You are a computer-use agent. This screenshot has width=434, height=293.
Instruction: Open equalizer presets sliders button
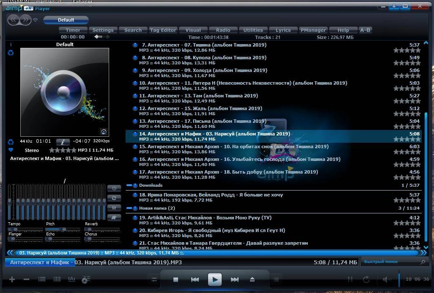point(114,208)
